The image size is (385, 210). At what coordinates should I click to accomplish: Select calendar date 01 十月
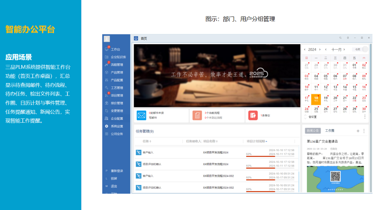pyautogui.click(x=354, y=66)
